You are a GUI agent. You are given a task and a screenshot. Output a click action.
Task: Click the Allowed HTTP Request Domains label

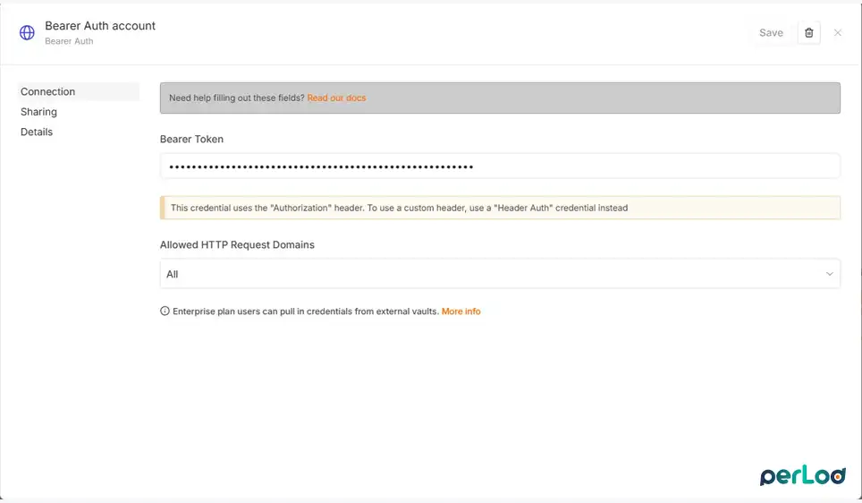pyautogui.click(x=237, y=245)
